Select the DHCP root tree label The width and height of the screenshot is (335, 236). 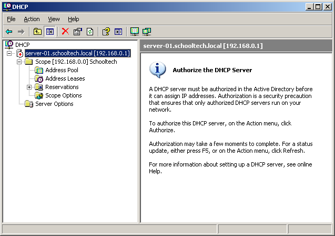tap(23, 45)
